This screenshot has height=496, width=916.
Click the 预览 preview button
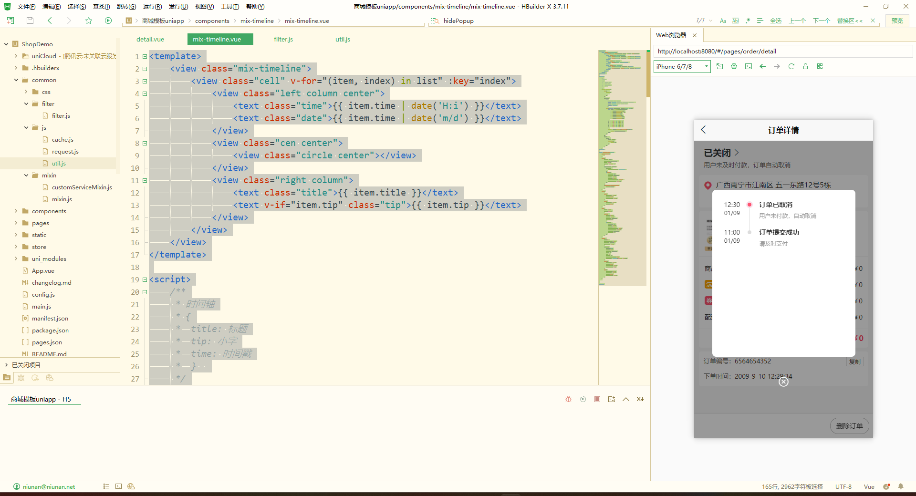coord(897,21)
